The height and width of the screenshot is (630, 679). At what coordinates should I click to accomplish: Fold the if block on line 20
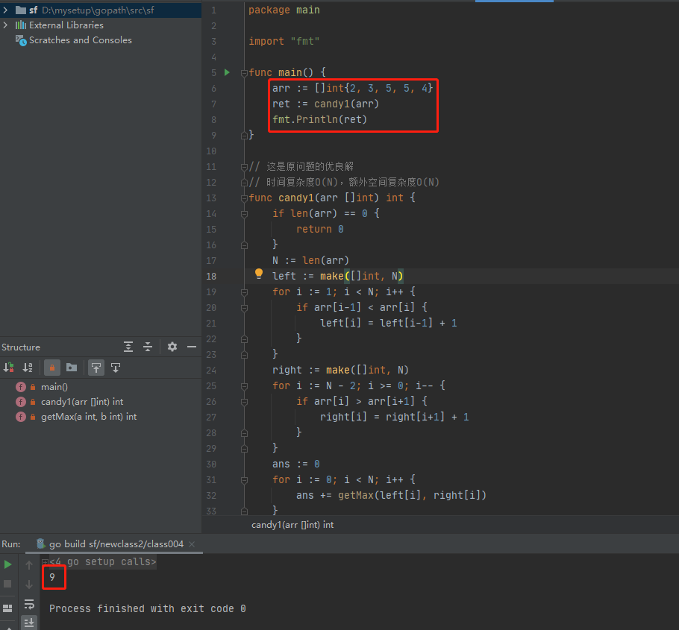244,308
